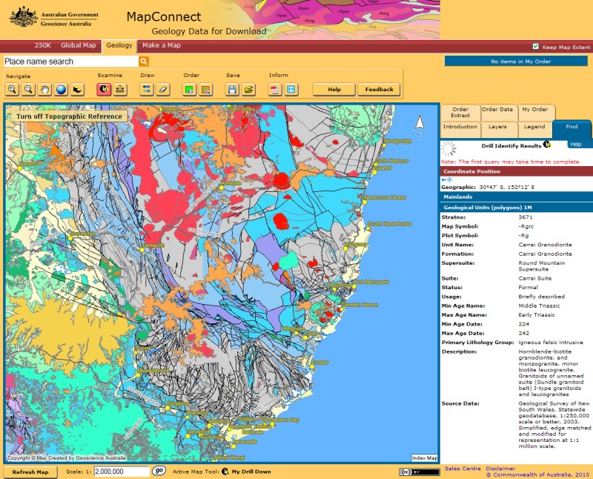Activate the Pan hand tool

44,90
